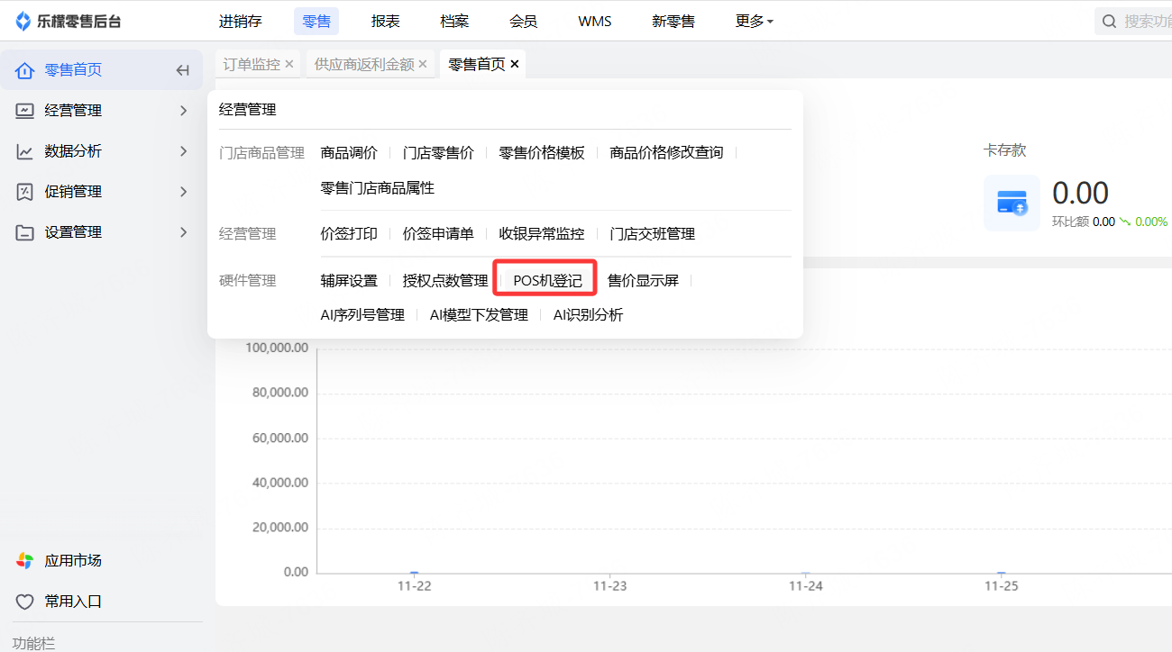Screen dimensions: 1172x652
Task: Click the 零售首页 home icon in sidebar
Action: click(x=25, y=70)
